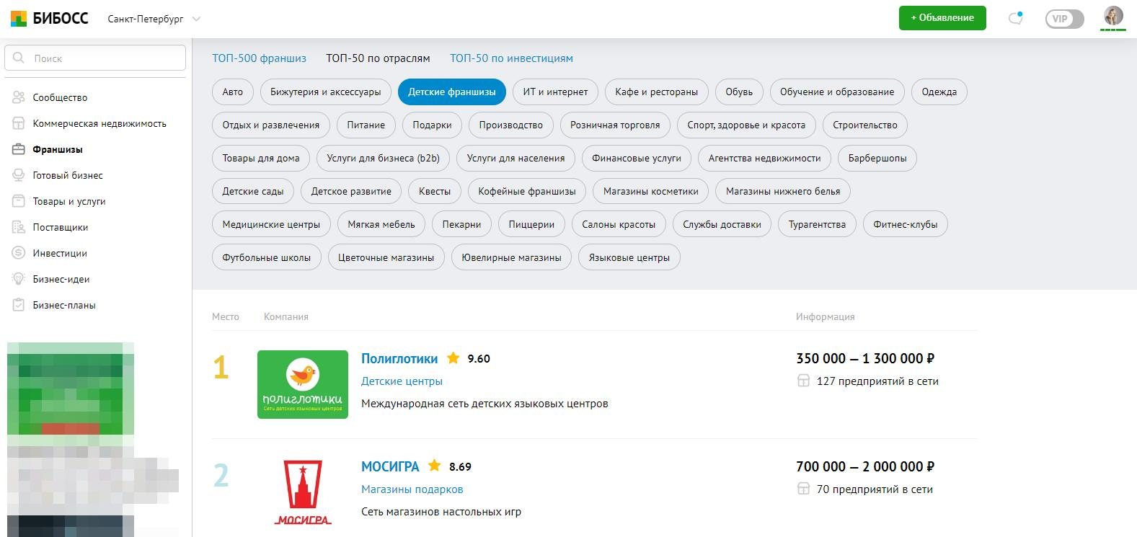Click the БИБОСС logo
Image resolution: width=1137 pixels, height=537 pixels.
tap(49, 19)
